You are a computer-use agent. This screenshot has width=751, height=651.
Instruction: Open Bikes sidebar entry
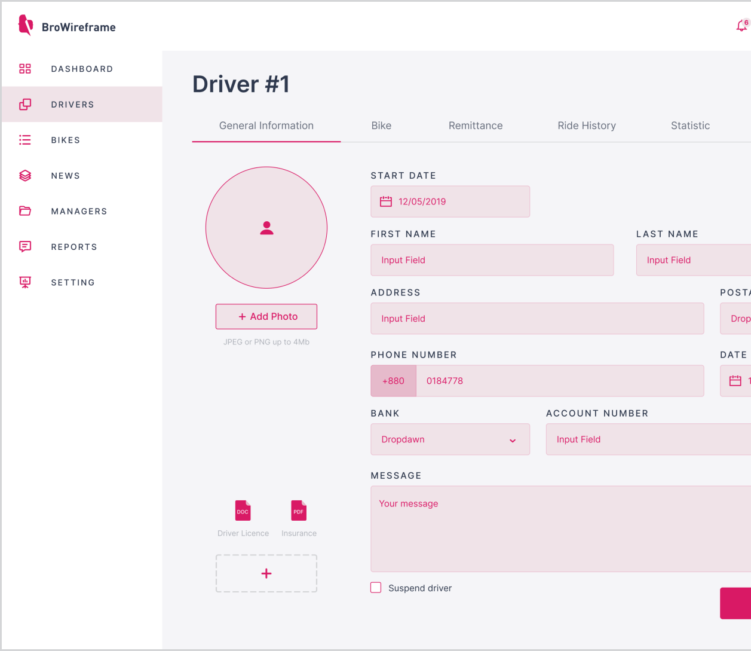[82, 140]
